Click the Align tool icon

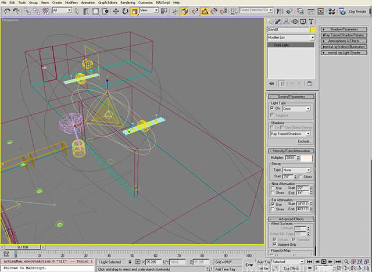click(289, 11)
